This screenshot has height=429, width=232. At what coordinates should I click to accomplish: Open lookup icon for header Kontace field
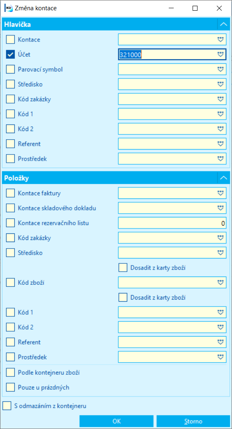tap(221, 40)
